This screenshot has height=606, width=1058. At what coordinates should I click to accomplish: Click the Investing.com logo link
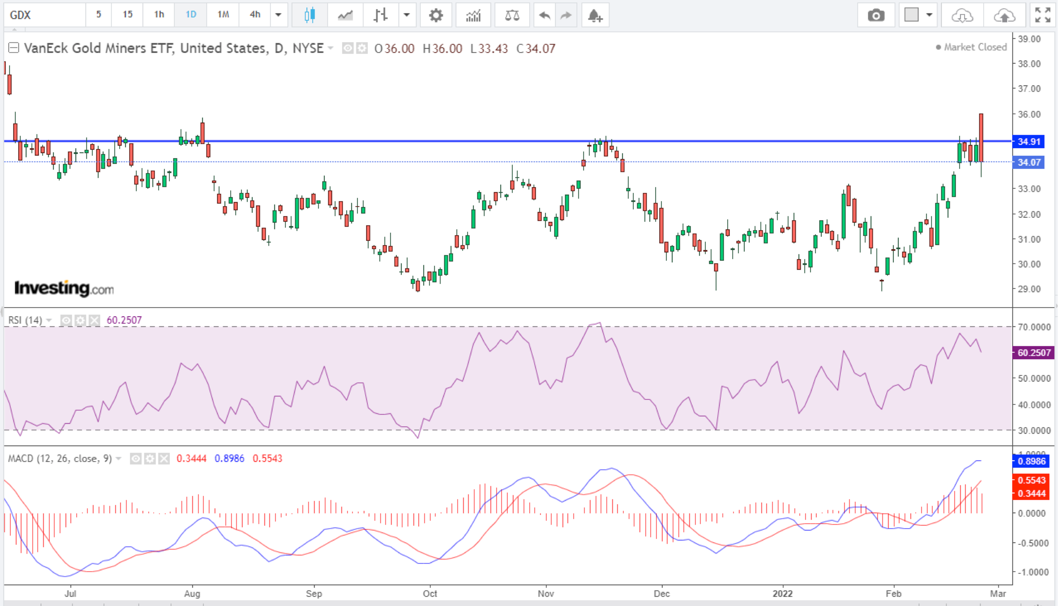tap(64, 288)
